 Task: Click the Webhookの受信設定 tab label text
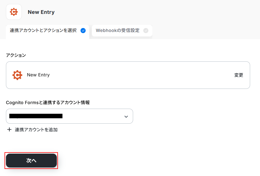point(118,31)
